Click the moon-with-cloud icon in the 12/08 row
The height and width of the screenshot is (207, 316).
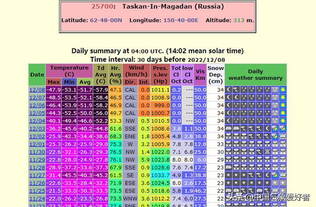pyautogui.click(x=236, y=90)
